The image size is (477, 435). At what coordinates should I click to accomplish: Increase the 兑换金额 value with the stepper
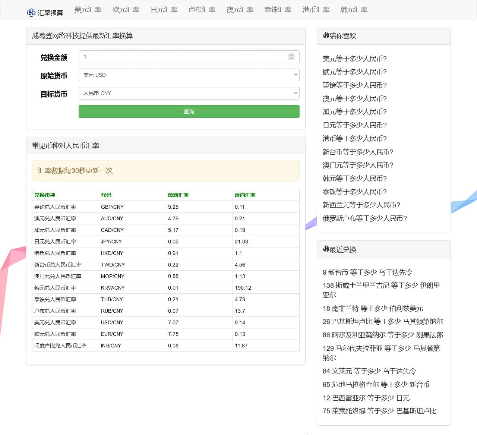(x=291, y=55)
